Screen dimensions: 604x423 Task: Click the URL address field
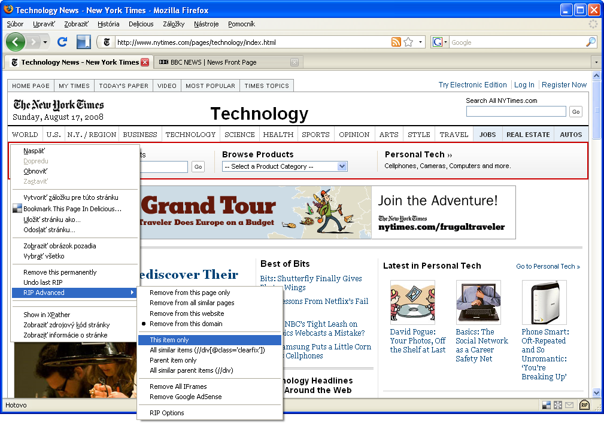click(253, 42)
